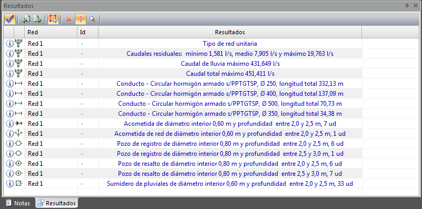Viewport: 422px width, 209px height.
Task: Select Conducto Ø 400 longitud 137,09 m text
Action: click(x=230, y=94)
